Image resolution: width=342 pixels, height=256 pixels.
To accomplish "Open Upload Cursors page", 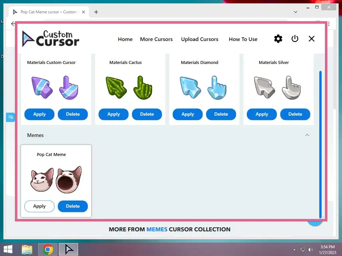I will click(x=200, y=39).
